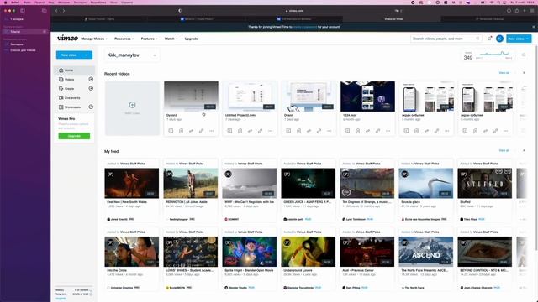Click the Upgrade link in top navigation

tap(191, 39)
